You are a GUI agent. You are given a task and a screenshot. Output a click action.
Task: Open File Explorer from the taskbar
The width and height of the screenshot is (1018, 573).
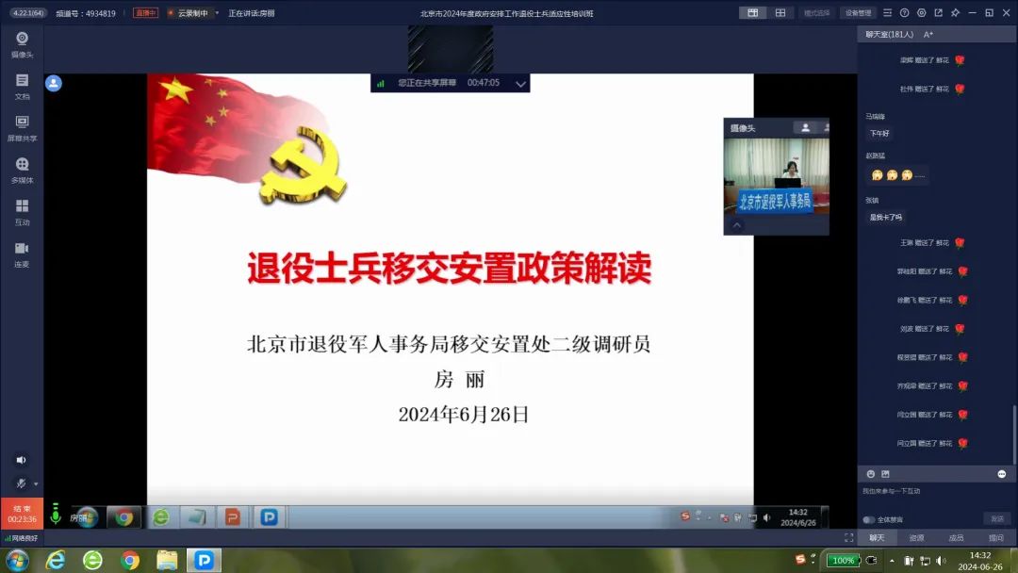(167, 560)
